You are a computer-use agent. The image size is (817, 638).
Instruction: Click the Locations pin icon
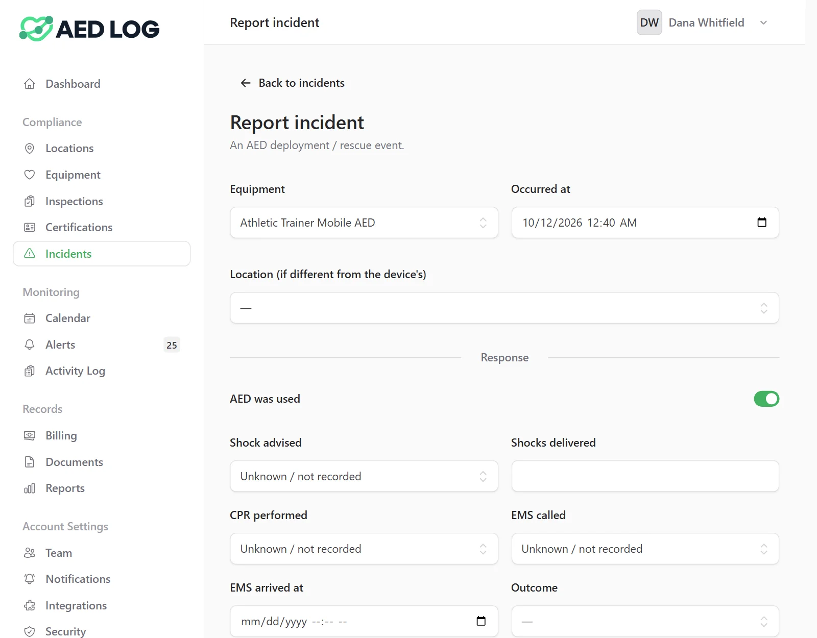[30, 148]
